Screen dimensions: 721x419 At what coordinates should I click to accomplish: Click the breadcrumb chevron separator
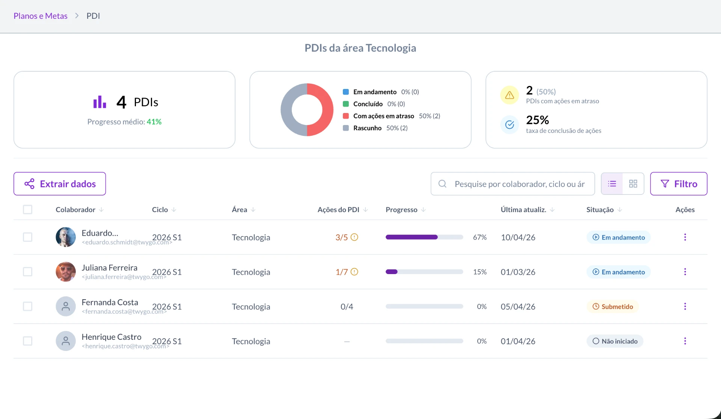[77, 16]
